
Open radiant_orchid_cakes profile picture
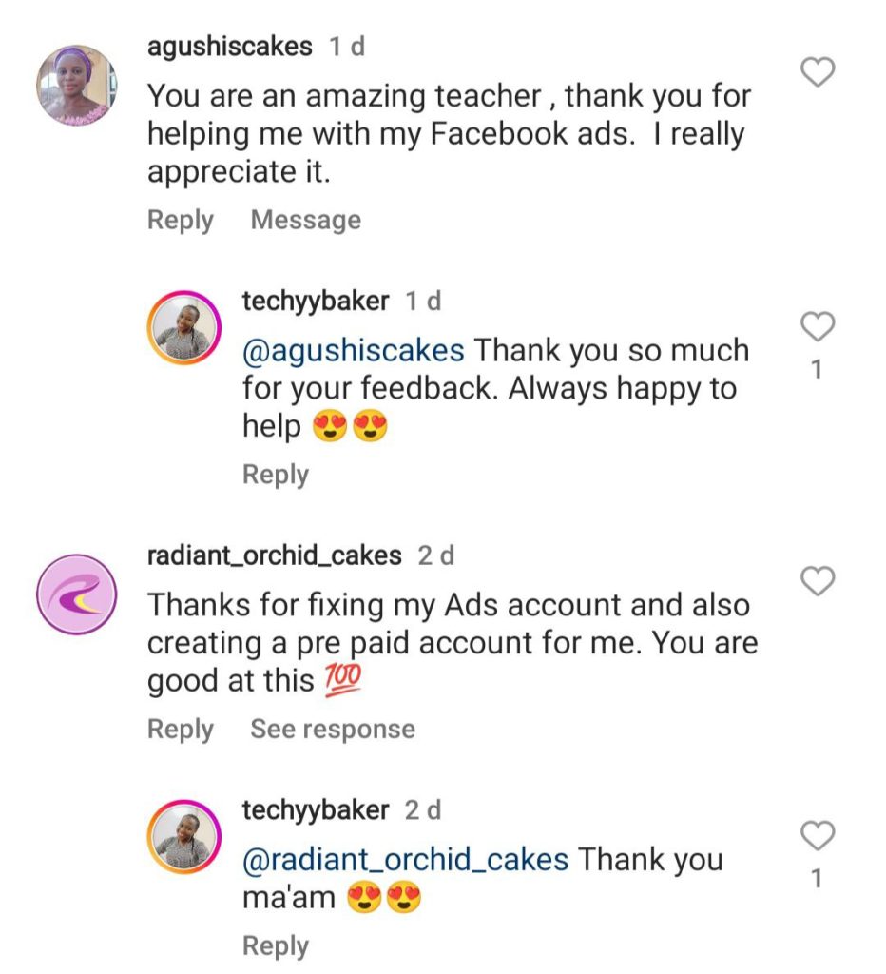(76, 595)
